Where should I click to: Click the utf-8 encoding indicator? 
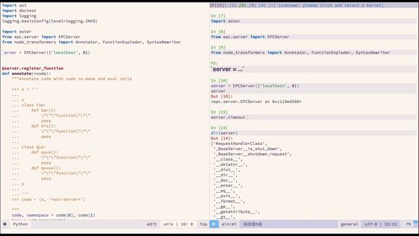coord(371,224)
